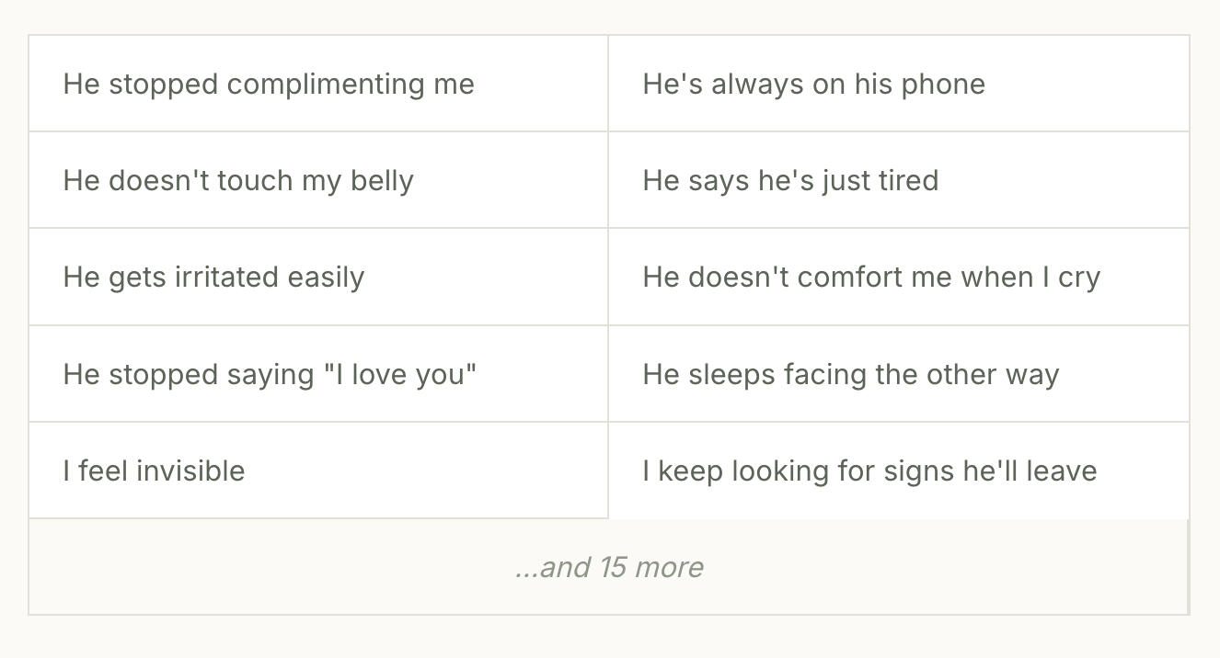Select "I keep looking for signs he'll leave"
Viewport: 1220px width, 658px height.
899,471
